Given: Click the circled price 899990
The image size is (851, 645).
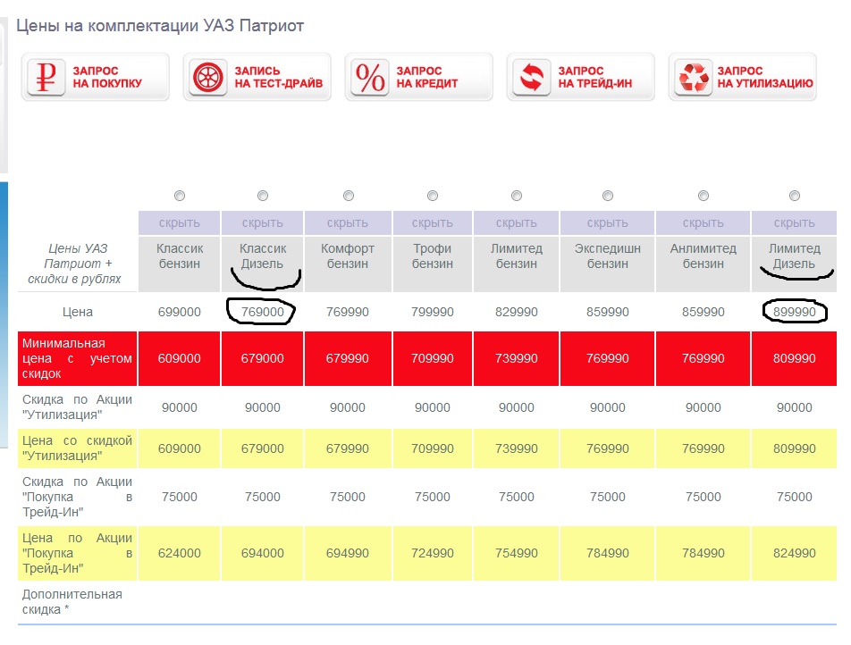Looking at the screenshot, I should click(794, 312).
